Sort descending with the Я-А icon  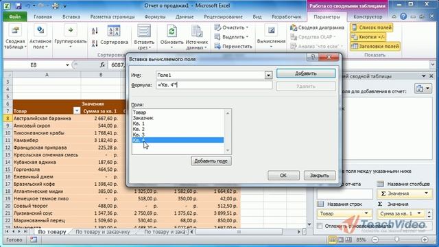(x=95, y=43)
